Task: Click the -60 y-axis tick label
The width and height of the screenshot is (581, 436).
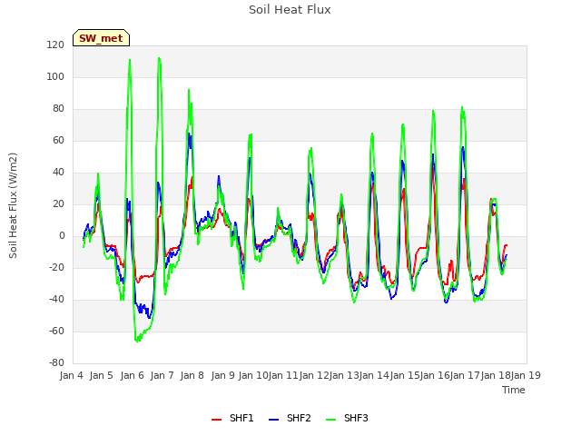Action: click(x=56, y=331)
